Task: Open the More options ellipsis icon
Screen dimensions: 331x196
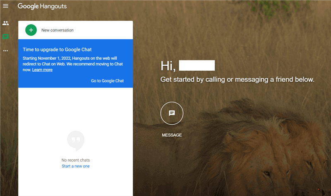Action: [x=5, y=51]
